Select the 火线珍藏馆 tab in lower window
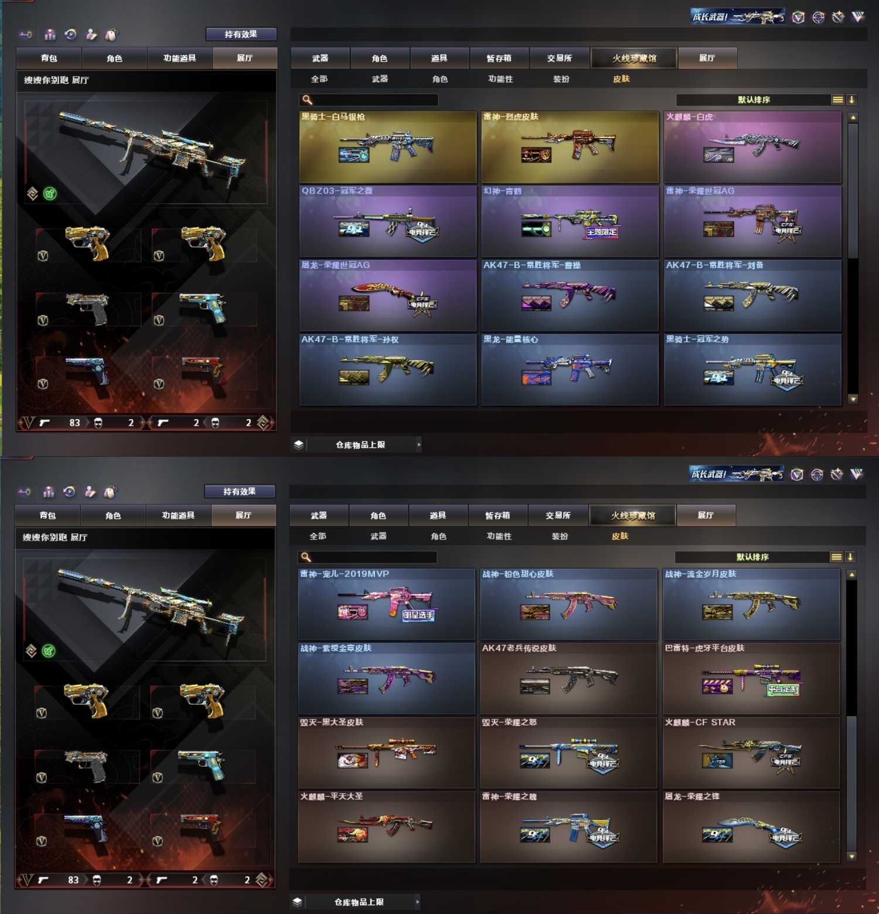 [x=633, y=515]
